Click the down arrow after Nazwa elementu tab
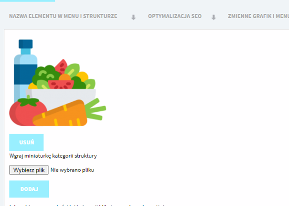289x206 pixels. pos(133,17)
